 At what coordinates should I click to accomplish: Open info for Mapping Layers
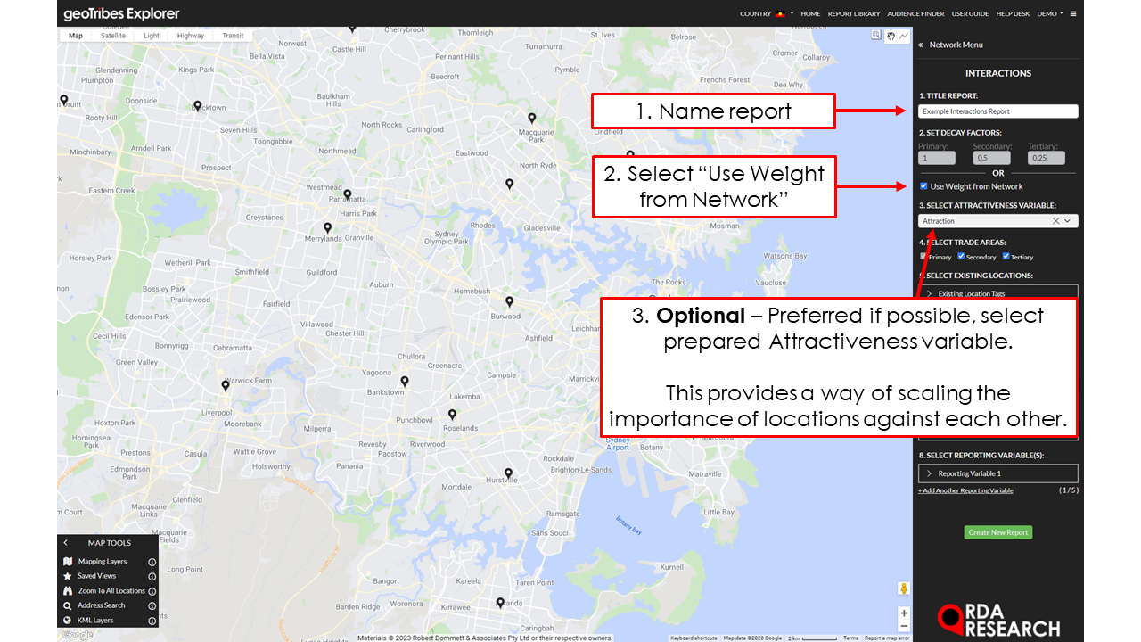pos(152,562)
